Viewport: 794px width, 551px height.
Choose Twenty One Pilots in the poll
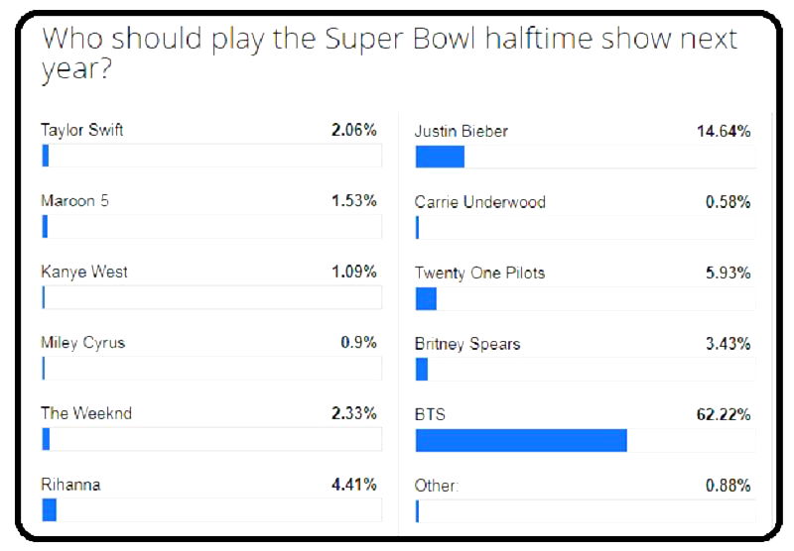coord(479,273)
